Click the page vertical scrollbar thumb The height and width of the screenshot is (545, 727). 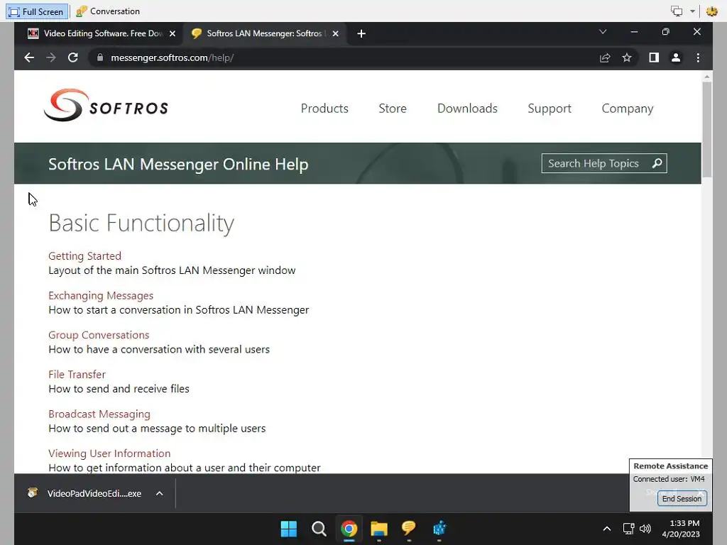pyautogui.click(x=706, y=130)
